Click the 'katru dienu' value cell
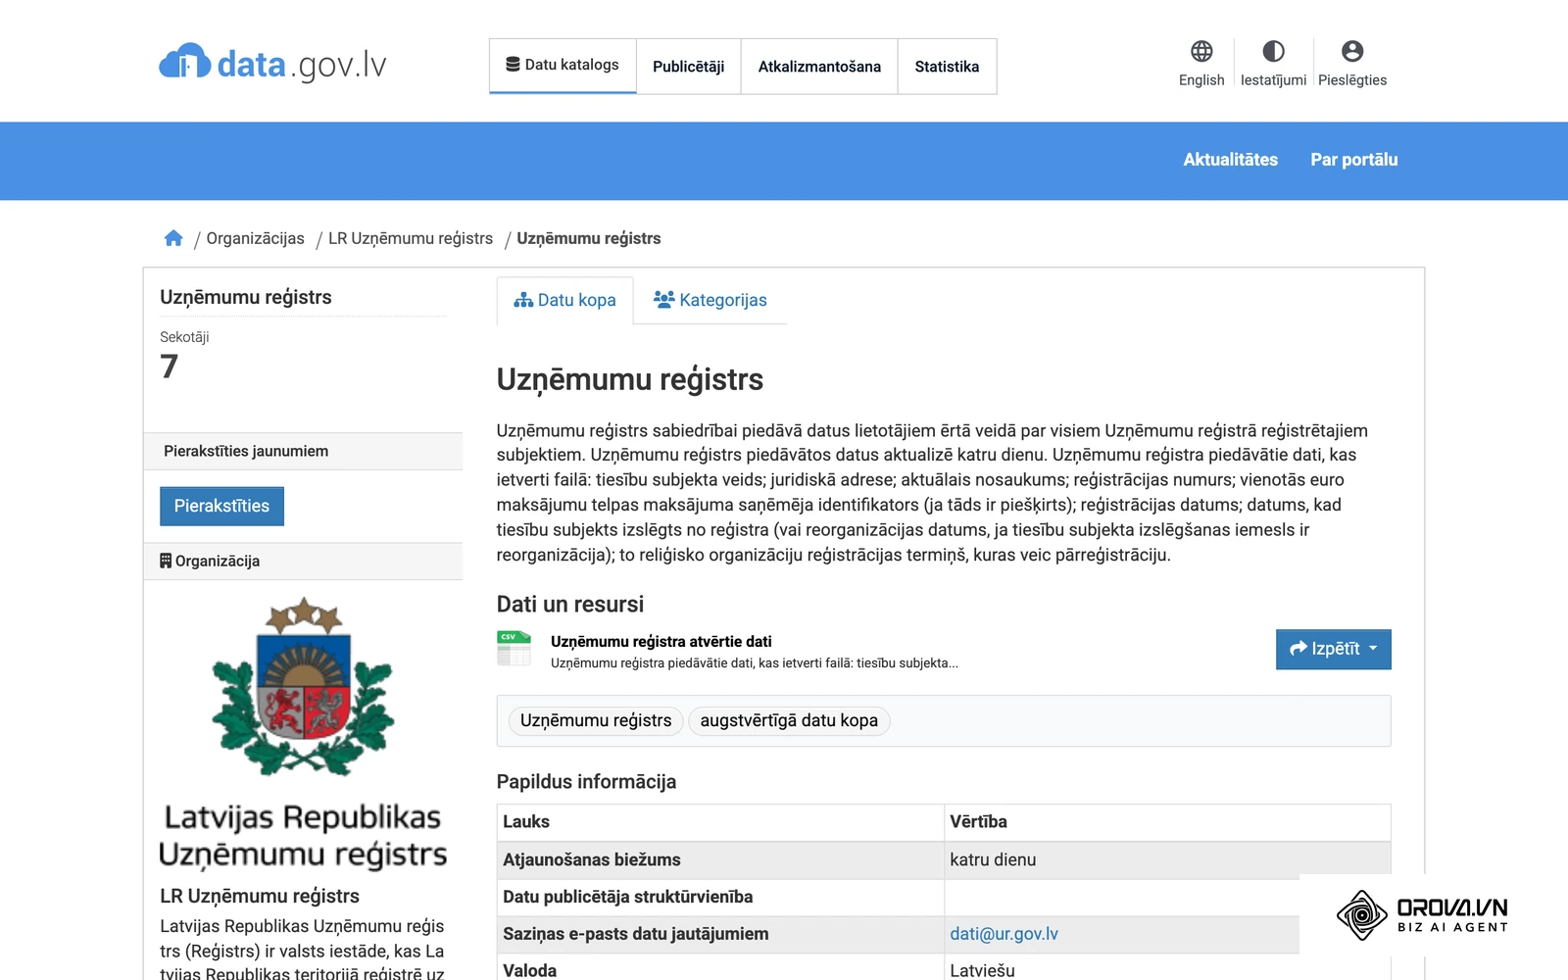The height and width of the screenshot is (980, 1568). (x=1167, y=859)
